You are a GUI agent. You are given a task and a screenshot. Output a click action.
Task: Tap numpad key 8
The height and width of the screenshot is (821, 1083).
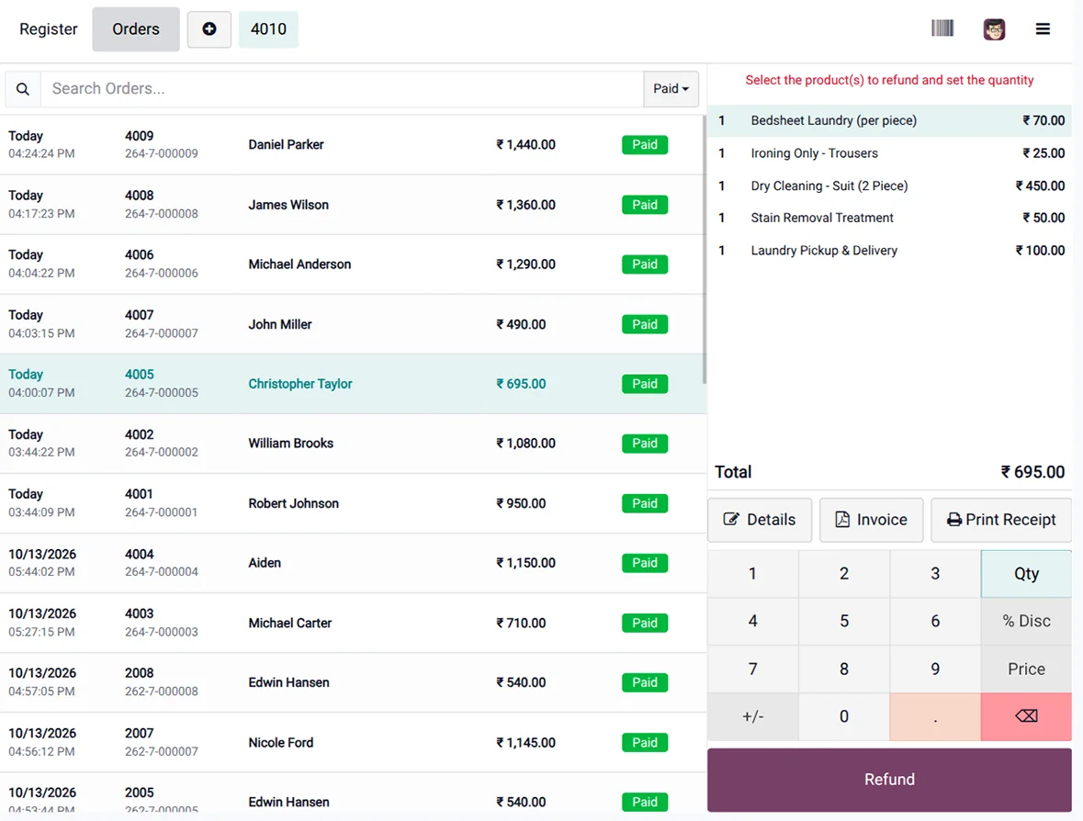tap(844, 669)
